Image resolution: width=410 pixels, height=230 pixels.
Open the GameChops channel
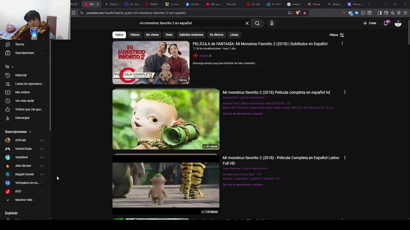pyautogui.click(x=24, y=149)
